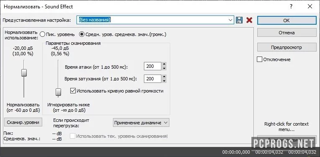Close the Normalize dialog window
The width and height of the screenshot is (320, 157).
310,7
